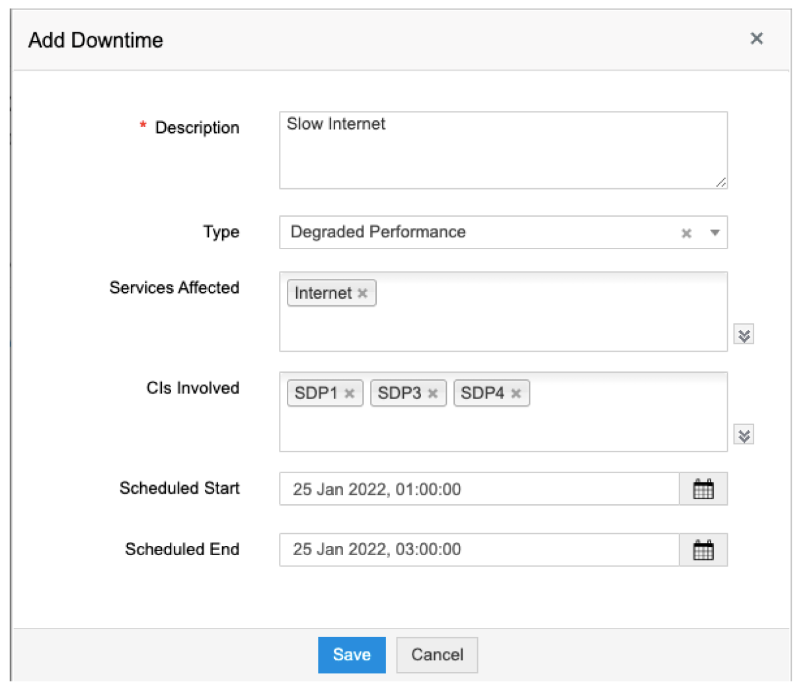Grab the Description box resize handle

[721, 182]
